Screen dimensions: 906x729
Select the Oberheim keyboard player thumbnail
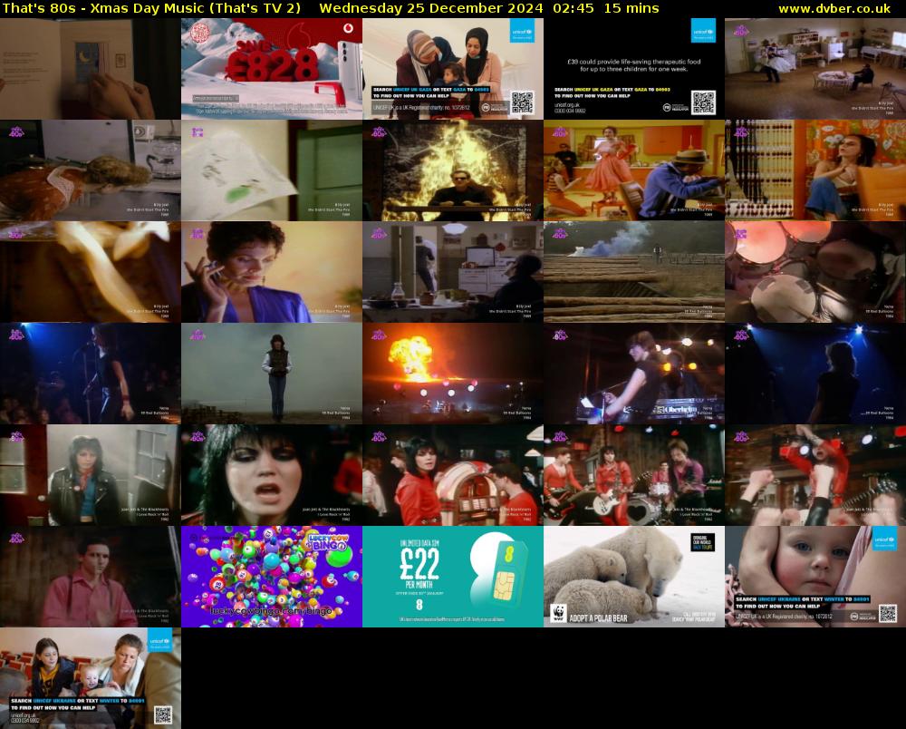click(x=634, y=374)
